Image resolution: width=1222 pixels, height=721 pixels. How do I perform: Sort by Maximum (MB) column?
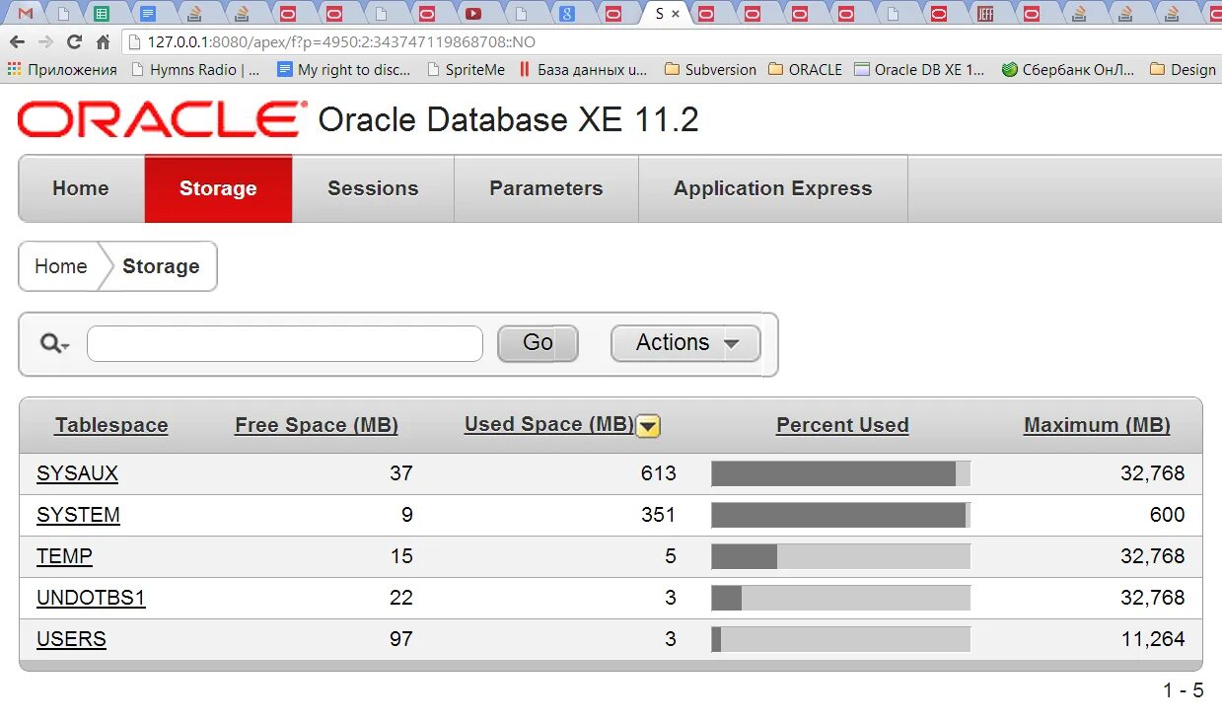(1097, 425)
